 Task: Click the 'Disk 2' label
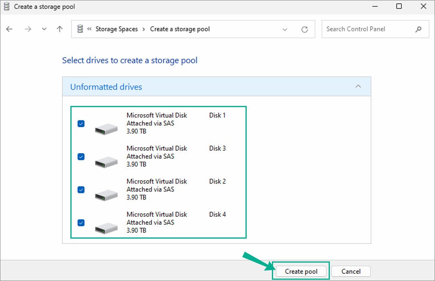pos(217,181)
